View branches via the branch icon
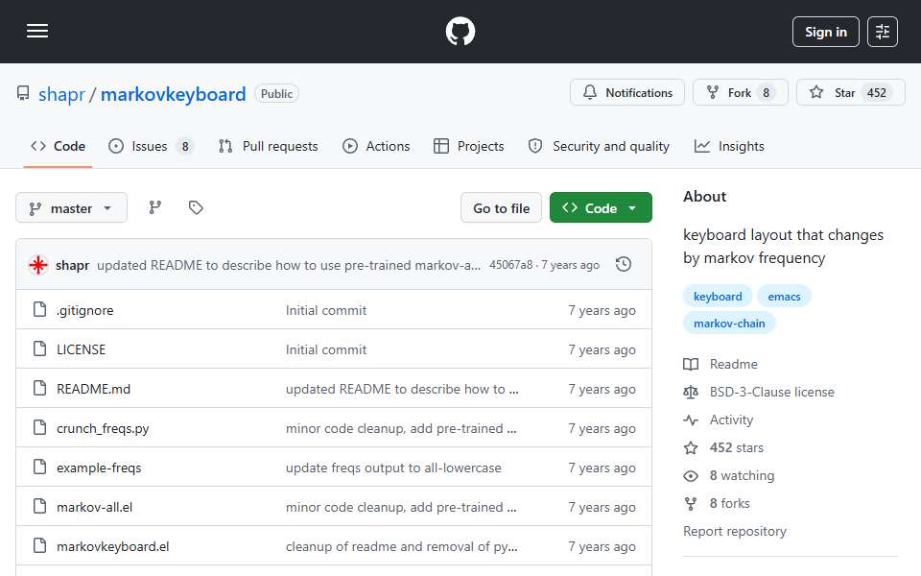The image size is (921, 576). pos(155,207)
